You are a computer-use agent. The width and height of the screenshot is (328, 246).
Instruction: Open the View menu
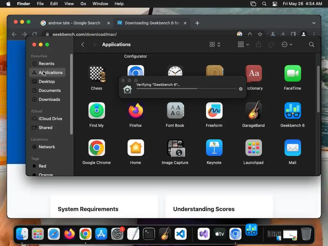(69, 4)
